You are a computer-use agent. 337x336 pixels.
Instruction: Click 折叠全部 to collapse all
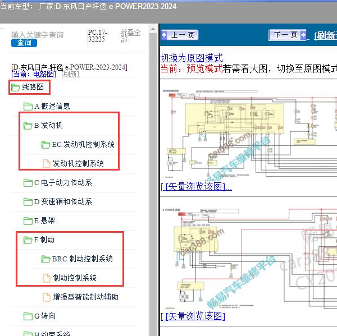[130, 36]
